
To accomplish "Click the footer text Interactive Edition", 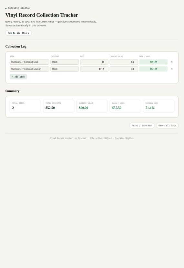I will click(100, 138).
